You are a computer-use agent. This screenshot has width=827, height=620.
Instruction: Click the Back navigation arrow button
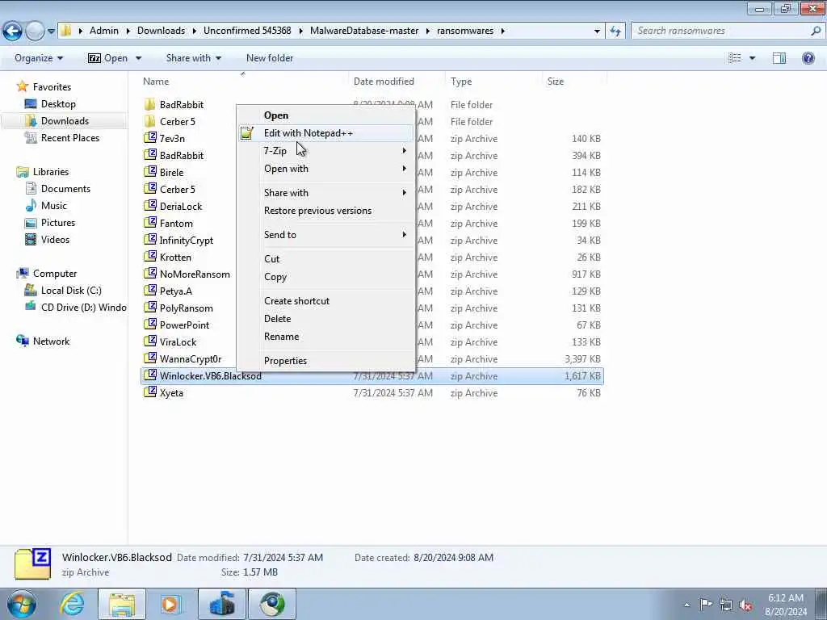click(x=12, y=31)
